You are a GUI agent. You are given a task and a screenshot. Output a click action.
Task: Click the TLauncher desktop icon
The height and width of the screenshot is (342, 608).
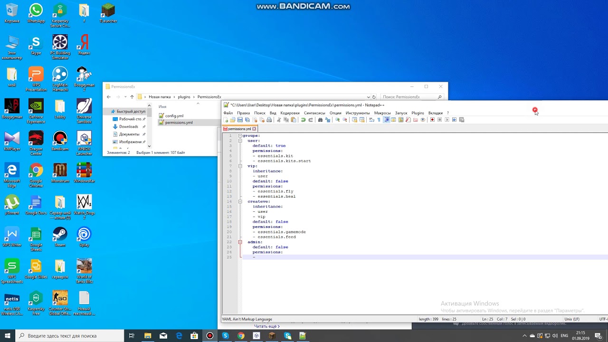(x=108, y=13)
